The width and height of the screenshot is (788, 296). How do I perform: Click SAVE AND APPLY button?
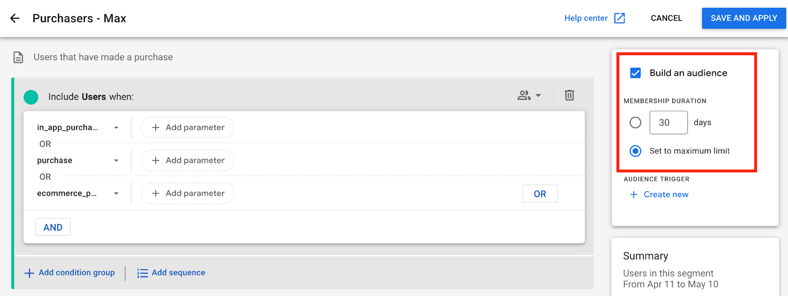click(744, 18)
